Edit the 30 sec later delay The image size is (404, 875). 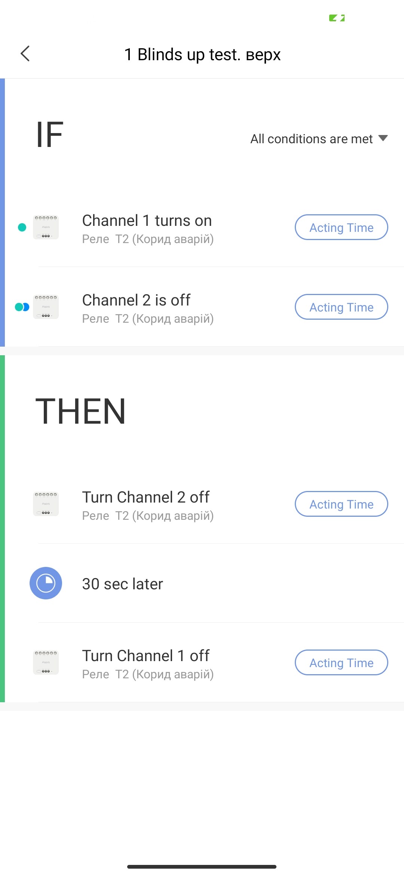pyautogui.click(x=123, y=584)
